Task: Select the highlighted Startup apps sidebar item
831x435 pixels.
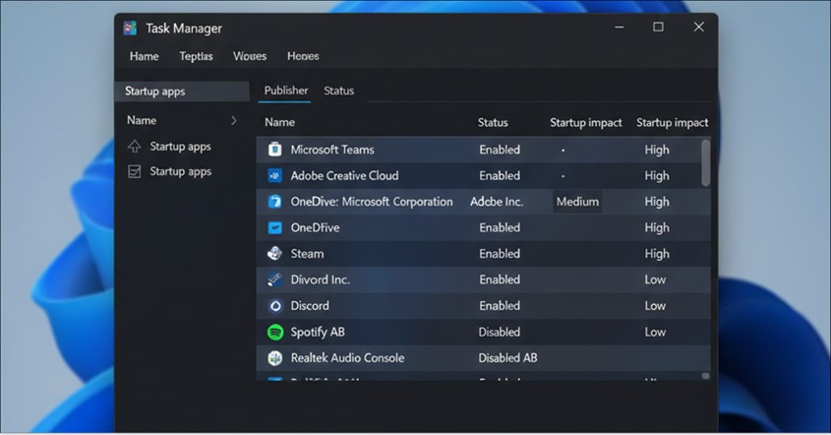Action: click(x=182, y=92)
